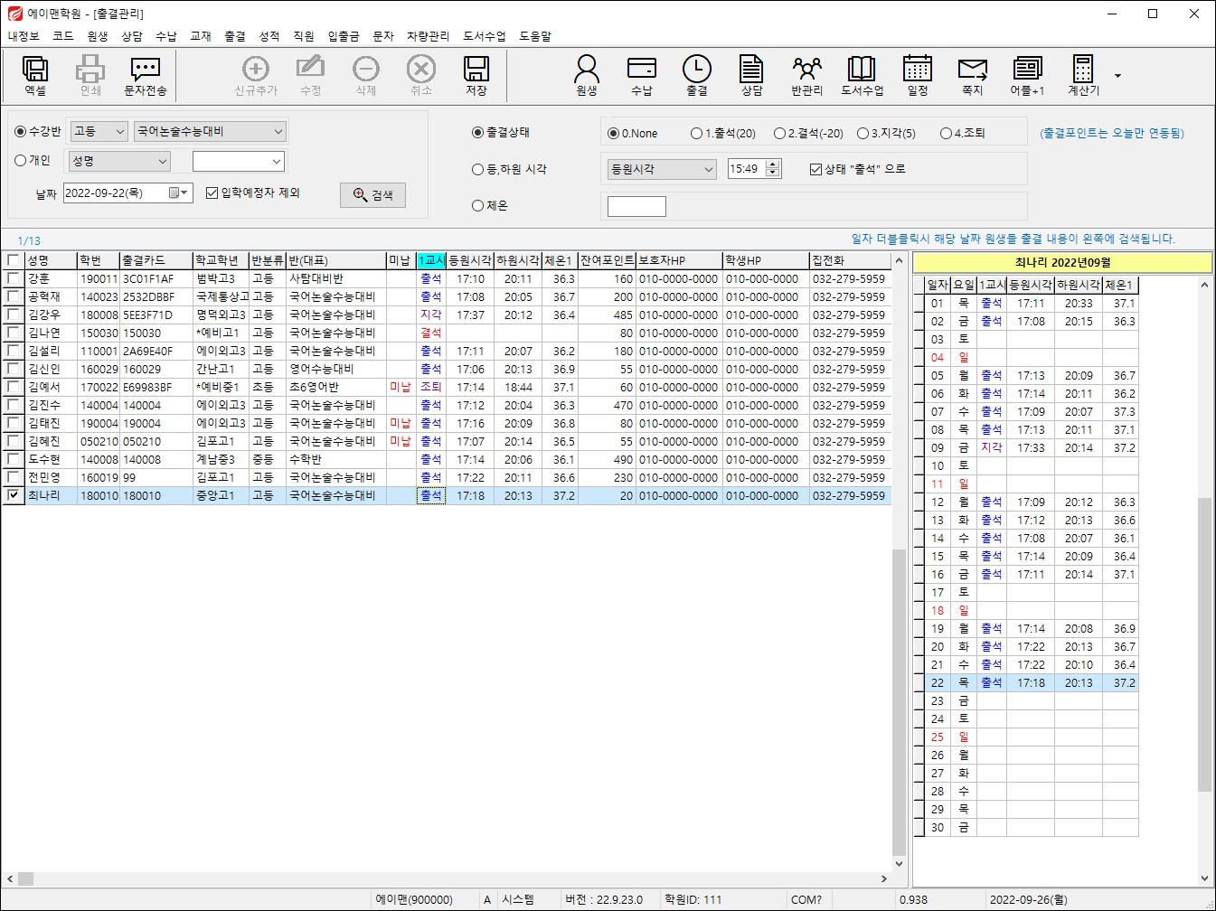Click the 검색 search button
The width and height of the screenshot is (1216, 911).
[372, 195]
